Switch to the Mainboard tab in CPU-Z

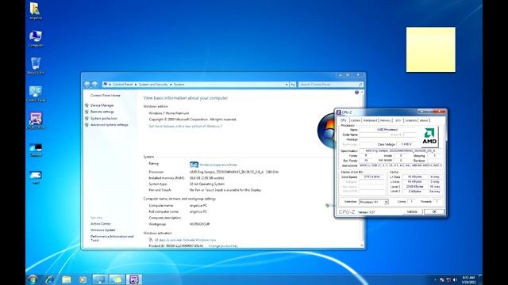coord(370,120)
